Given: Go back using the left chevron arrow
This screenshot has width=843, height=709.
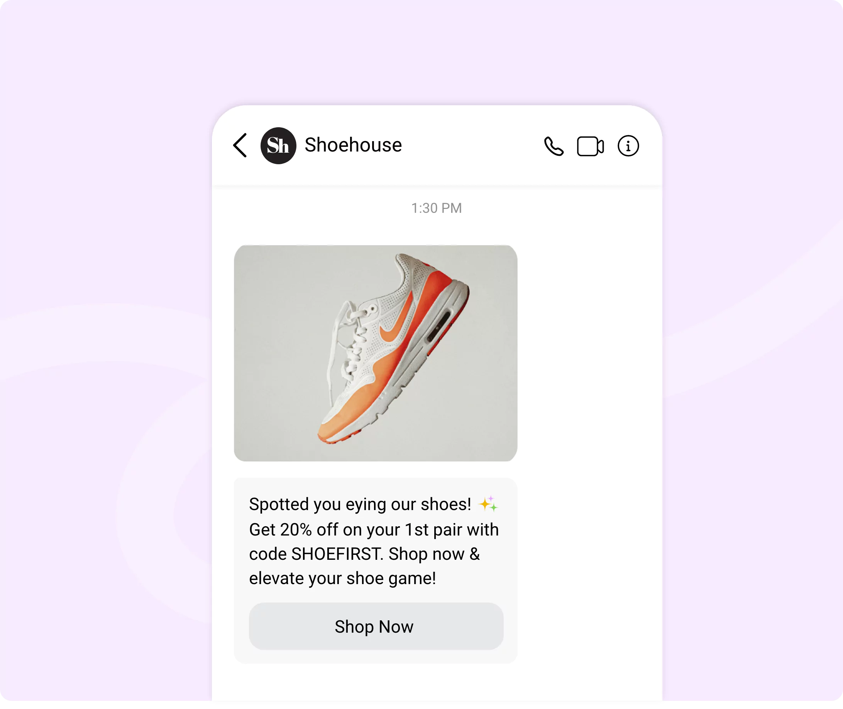Looking at the screenshot, I should tap(240, 145).
